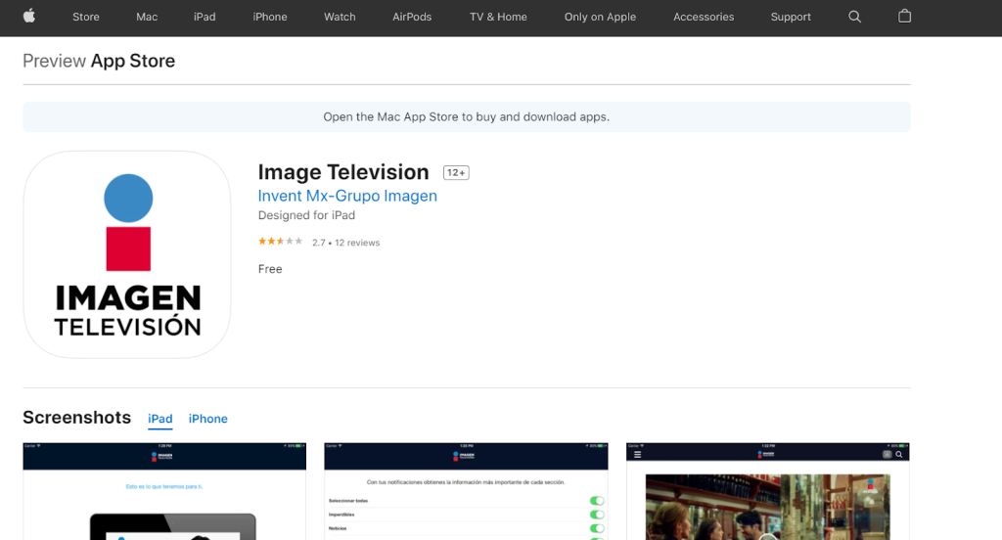Click the 12+ age rating badge
1002x540 pixels.
[x=456, y=173]
